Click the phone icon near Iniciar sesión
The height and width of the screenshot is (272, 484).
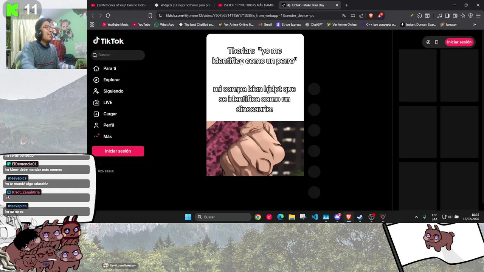pos(436,42)
